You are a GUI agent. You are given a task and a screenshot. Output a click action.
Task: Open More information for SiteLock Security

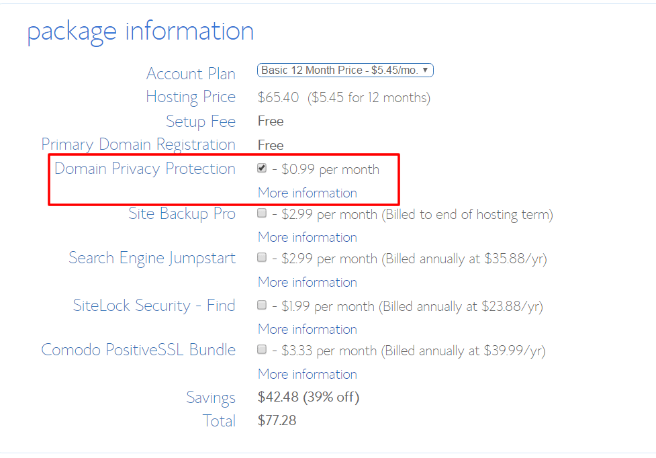(x=308, y=329)
